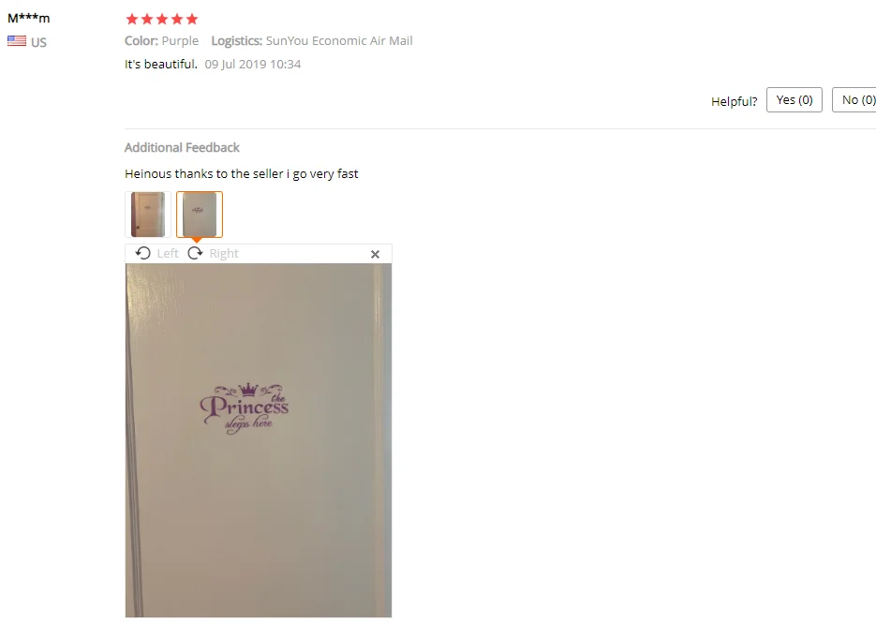Open the first door photo thumbnail

click(x=148, y=215)
